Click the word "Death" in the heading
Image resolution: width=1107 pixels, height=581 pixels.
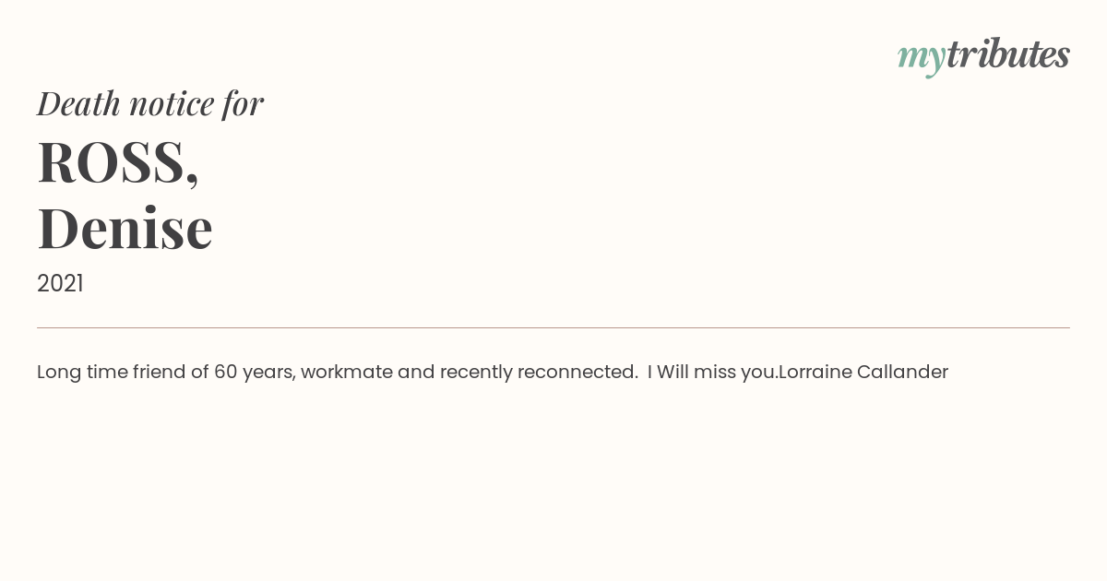point(79,103)
